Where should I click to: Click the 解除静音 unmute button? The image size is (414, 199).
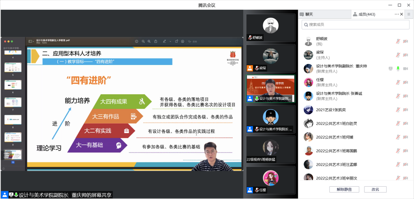344,190
